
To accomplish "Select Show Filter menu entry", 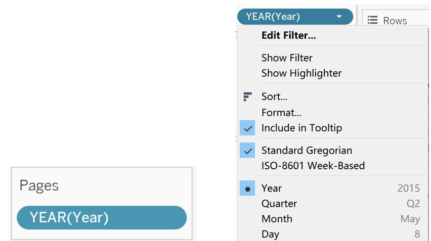I will (287, 58).
